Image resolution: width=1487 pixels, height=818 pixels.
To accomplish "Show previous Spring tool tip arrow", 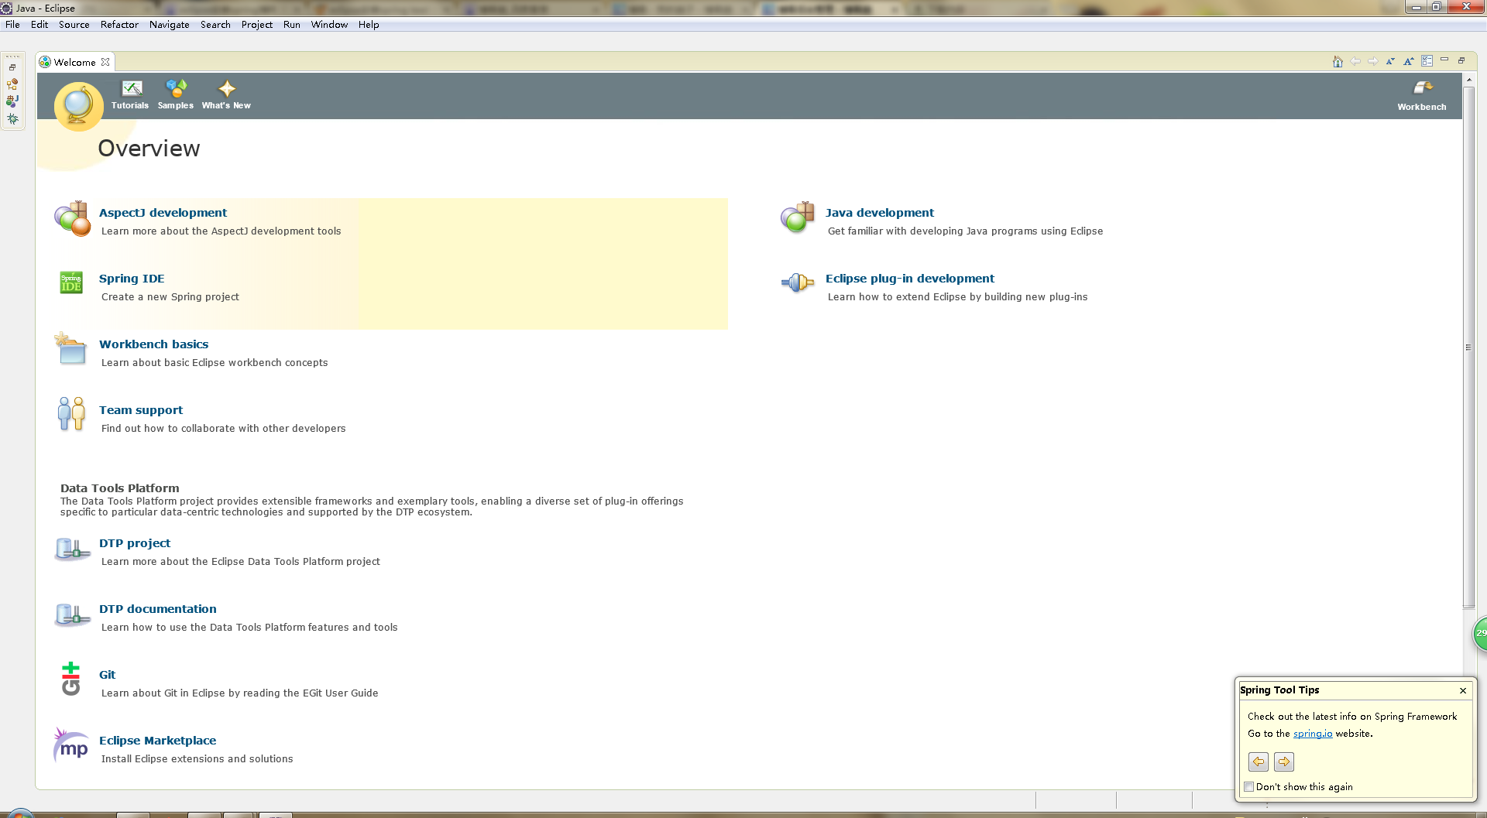I will pyautogui.click(x=1259, y=762).
